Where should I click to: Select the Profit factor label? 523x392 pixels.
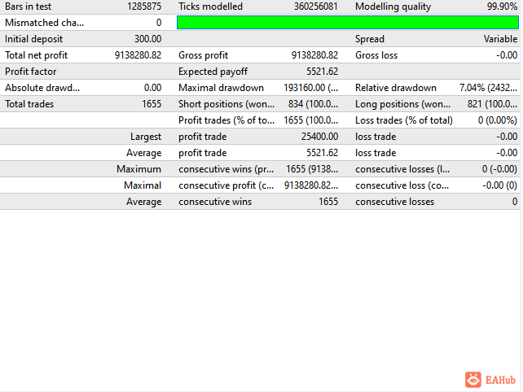pos(31,72)
